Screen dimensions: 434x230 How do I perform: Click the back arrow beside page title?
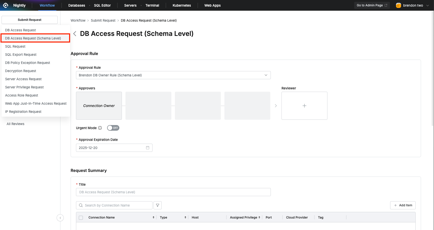[x=75, y=34]
